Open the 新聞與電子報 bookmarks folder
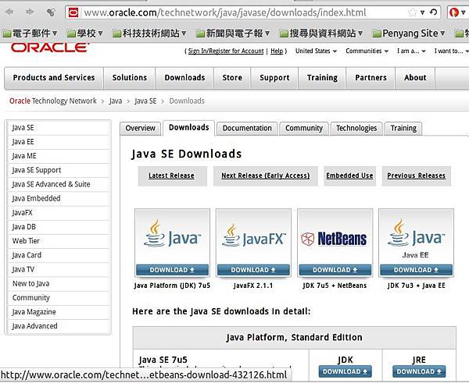 coord(232,33)
